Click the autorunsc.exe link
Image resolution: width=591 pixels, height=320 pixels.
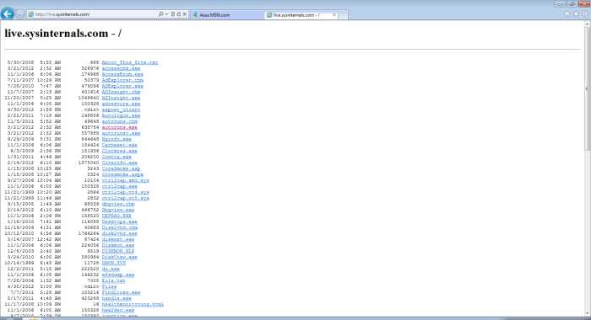point(121,133)
